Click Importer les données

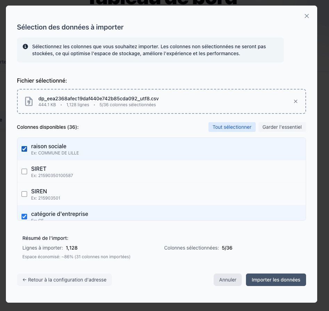tap(276, 280)
